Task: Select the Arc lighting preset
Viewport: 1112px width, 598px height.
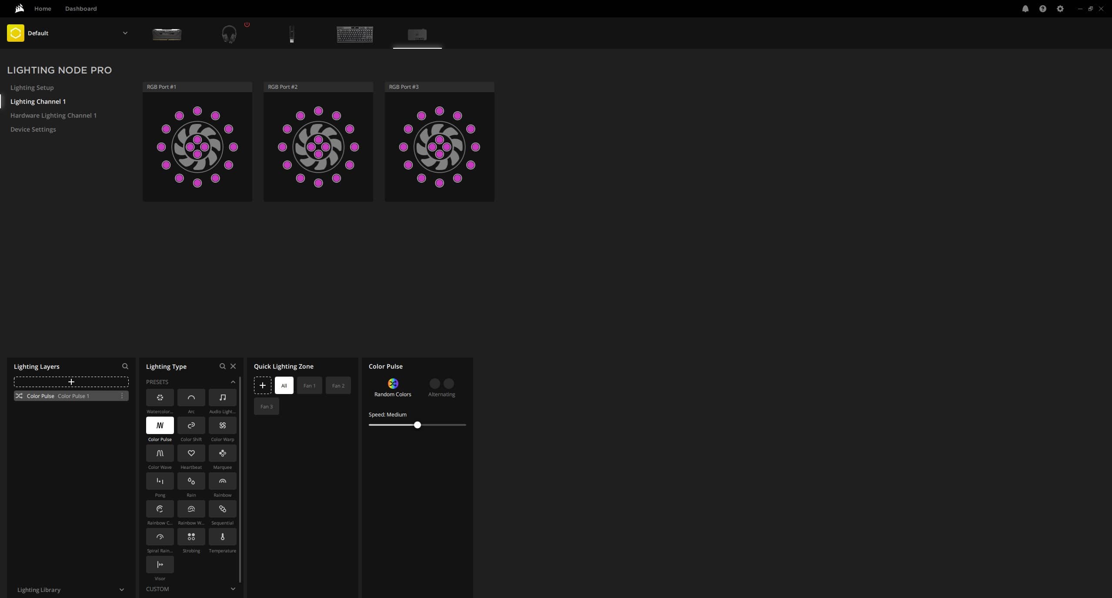Action: coord(191,398)
